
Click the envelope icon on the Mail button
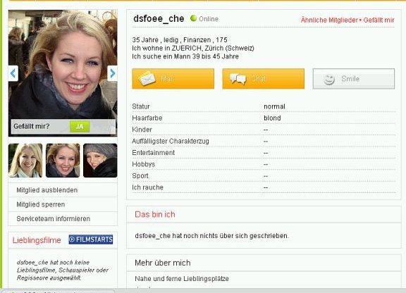(x=147, y=79)
